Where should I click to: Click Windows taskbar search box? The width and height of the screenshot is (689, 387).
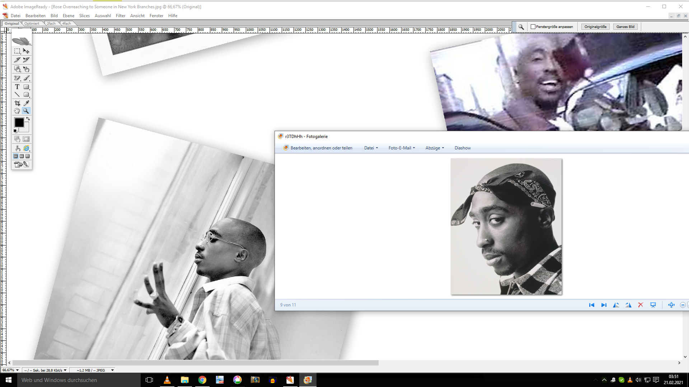(x=79, y=380)
